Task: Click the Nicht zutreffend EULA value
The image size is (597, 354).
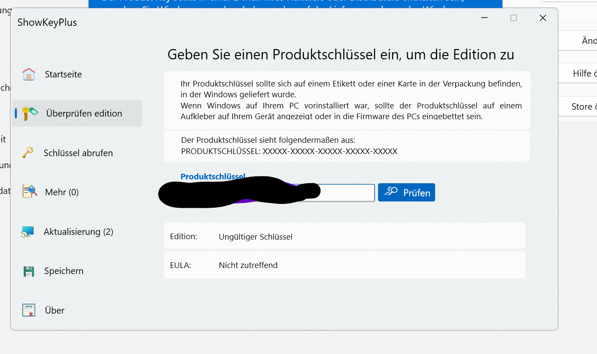Action: [248, 265]
